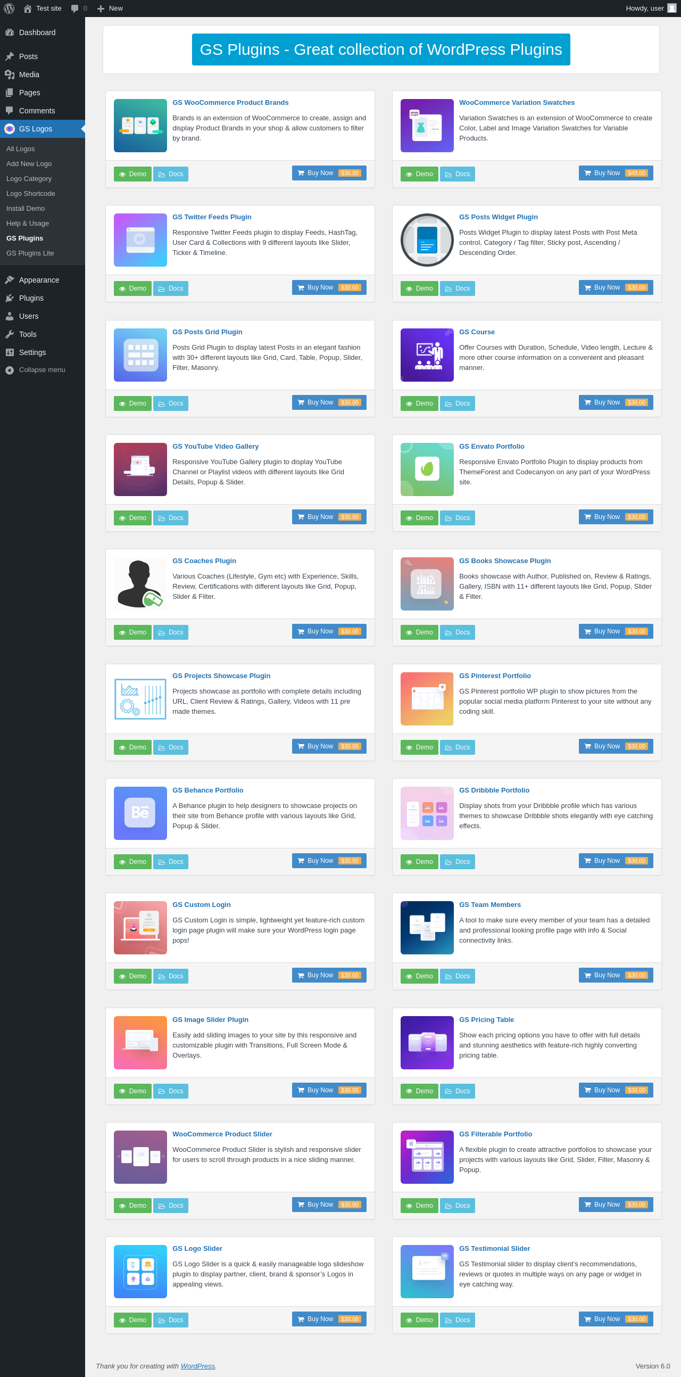681x1377 pixels.
Task: Click the GS Envato Portfolio leaf icon
Action: pos(427,470)
